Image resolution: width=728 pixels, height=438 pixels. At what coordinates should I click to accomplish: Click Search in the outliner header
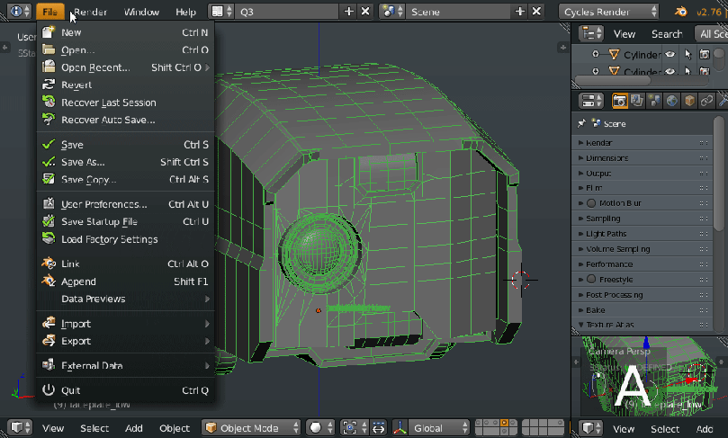667,33
